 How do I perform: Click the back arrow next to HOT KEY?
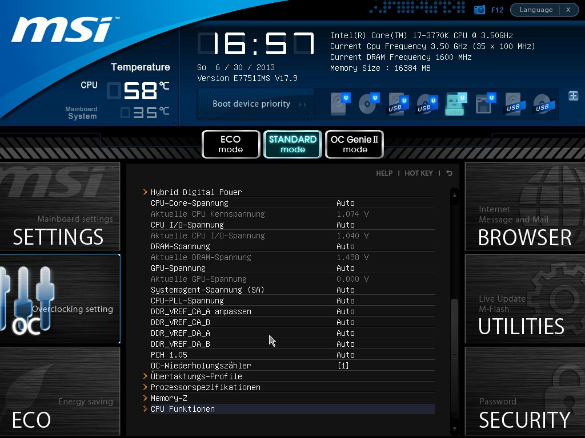point(450,173)
